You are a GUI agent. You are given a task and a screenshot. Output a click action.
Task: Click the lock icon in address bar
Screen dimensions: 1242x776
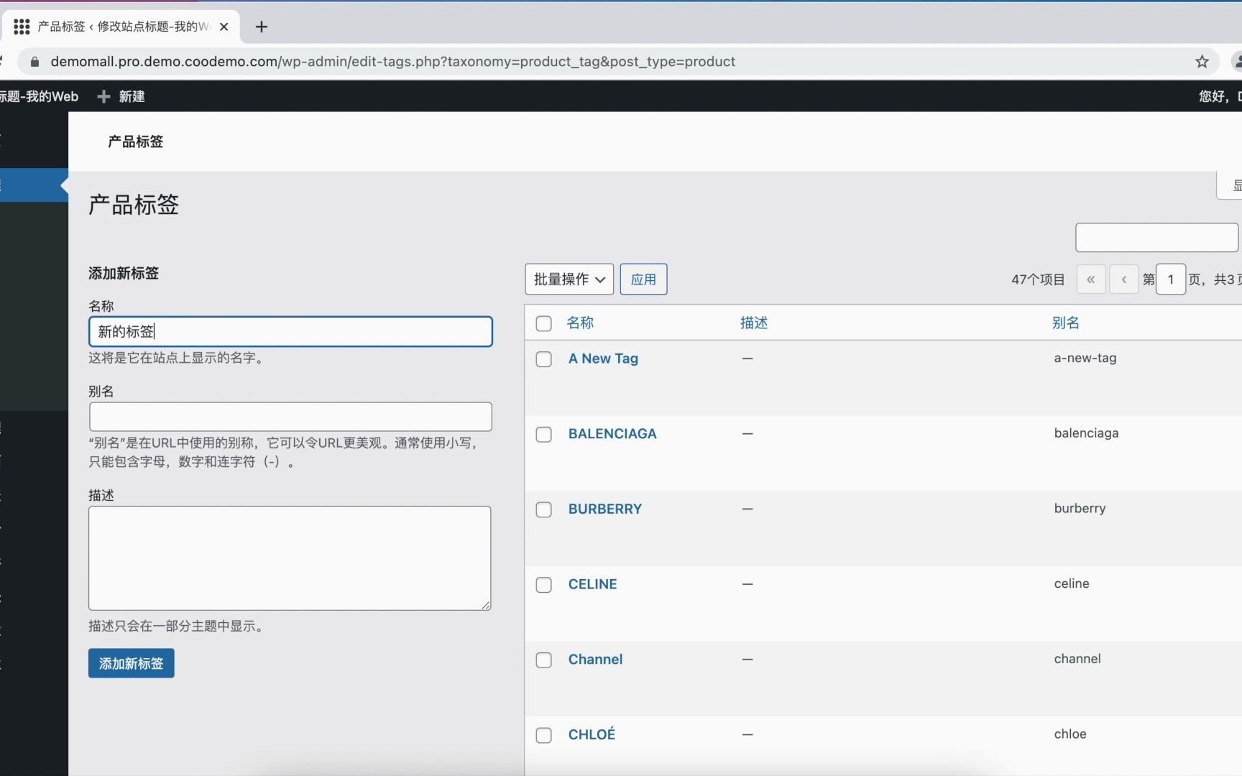(x=34, y=62)
